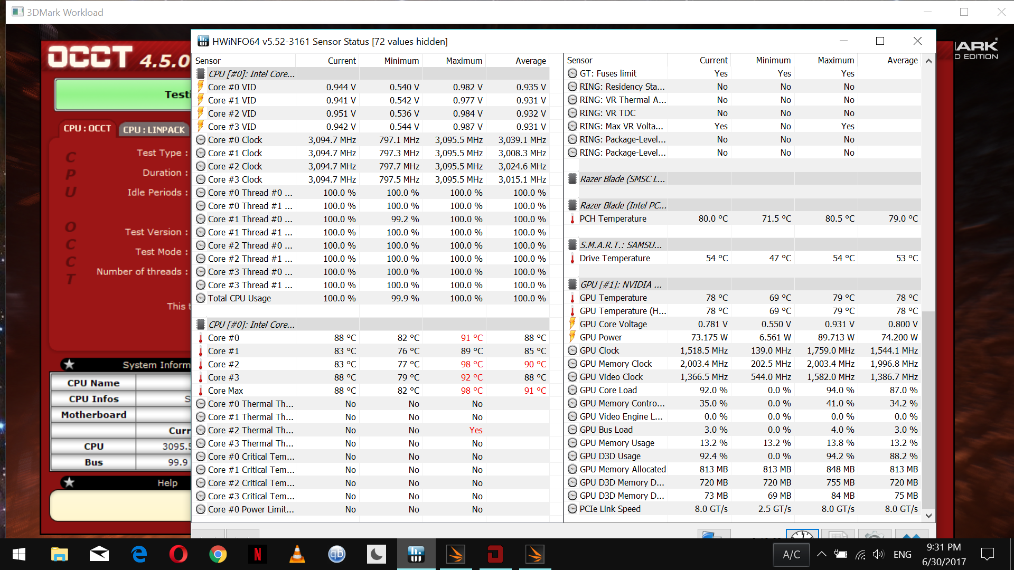Image resolution: width=1014 pixels, height=570 pixels.
Task: Click the A/C taskbar toolbar label
Action: click(791, 555)
